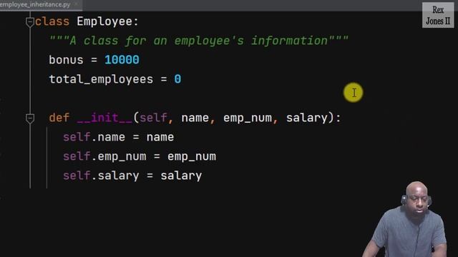Viewport: 458px width, 257px height.
Task: Click 'salary' on the right of self.salary assignment
Action: (181, 176)
